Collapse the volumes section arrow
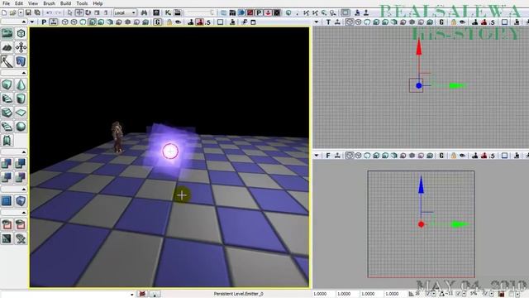The height and width of the screenshot is (298, 529). point(24,190)
